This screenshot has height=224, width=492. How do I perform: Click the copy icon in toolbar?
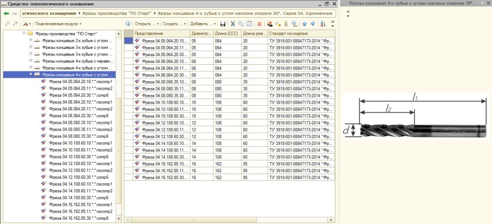(x=241, y=24)
